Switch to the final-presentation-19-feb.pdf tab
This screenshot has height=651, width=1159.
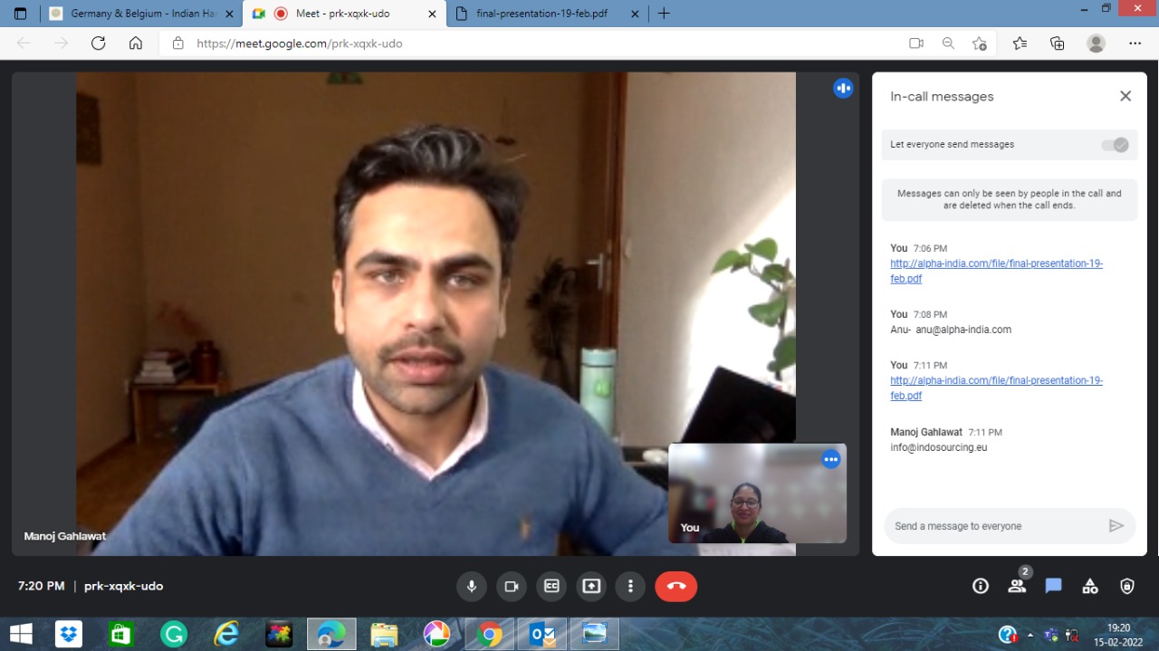541,14
